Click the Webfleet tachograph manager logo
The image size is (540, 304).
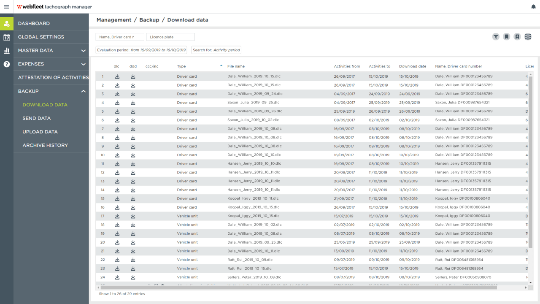point(54,7)
